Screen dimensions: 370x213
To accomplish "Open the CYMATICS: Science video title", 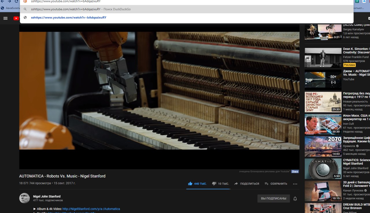I will [x=356, y=162].
